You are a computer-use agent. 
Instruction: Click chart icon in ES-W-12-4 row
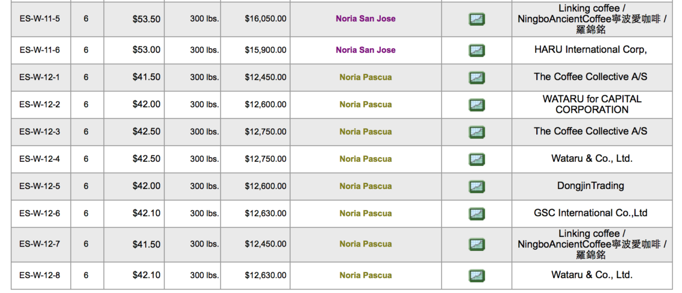476,160
